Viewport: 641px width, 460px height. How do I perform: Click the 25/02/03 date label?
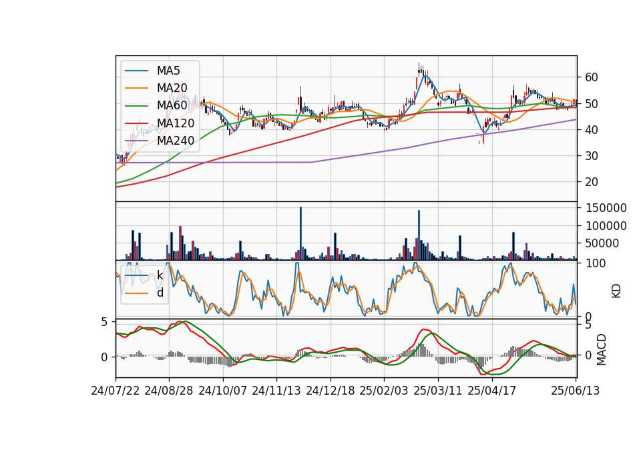[385, 391]
